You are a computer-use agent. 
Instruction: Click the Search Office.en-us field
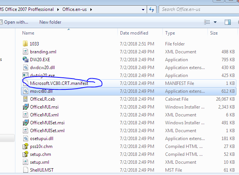(199, 9)
